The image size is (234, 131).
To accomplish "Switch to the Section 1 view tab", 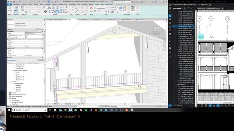I will [x=97, y=19].
